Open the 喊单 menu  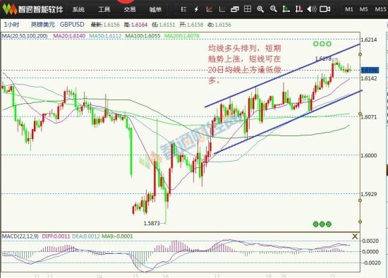pyautogui.click(x=155, y=10)
